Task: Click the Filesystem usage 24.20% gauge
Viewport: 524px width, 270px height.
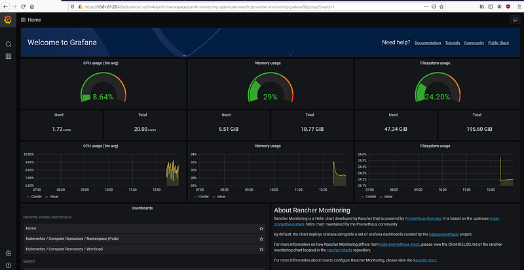Action: (x=438, y=88)
